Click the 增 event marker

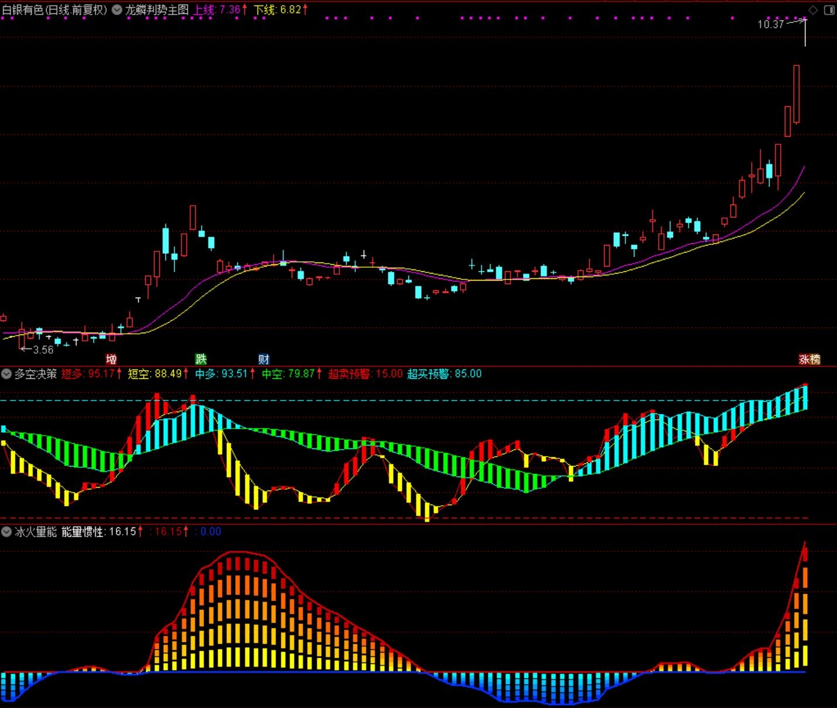[x=111, y=359]
